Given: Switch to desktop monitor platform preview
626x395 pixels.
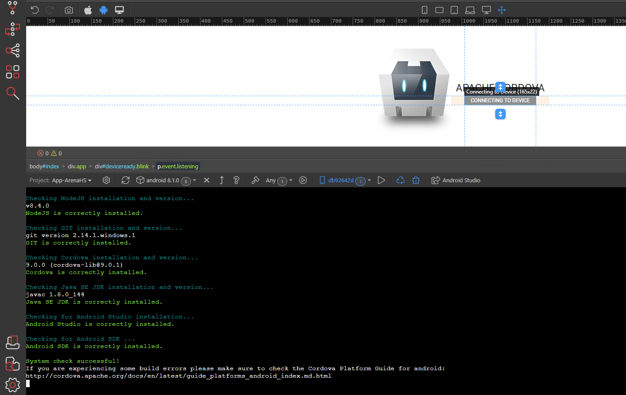Looking at the screenshot, I should [x=119, y=10].
